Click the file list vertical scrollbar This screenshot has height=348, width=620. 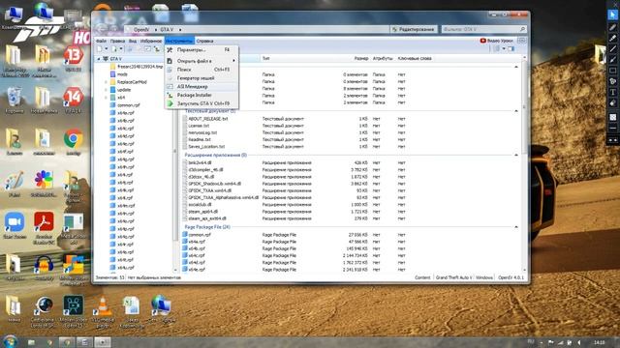click(x=524, y=163)
